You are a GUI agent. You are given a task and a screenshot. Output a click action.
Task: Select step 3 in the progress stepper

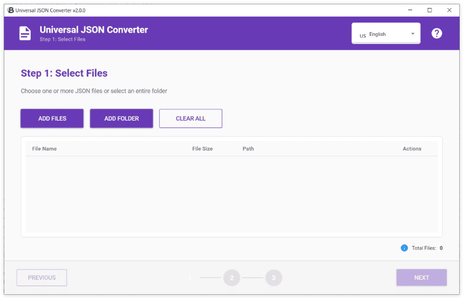pyautogui.click(x=273, y=278)
